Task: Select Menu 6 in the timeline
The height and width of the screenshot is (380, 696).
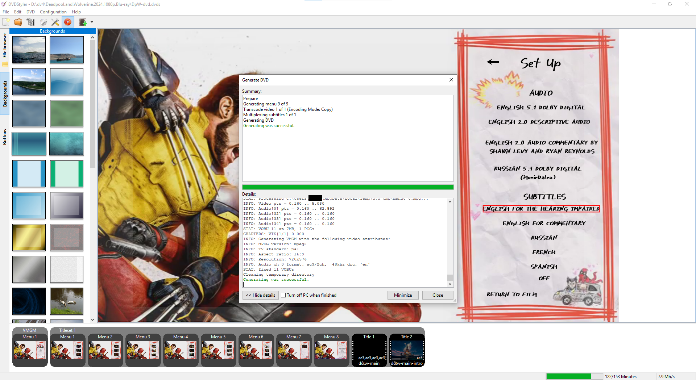Action: tap(256, 350)
